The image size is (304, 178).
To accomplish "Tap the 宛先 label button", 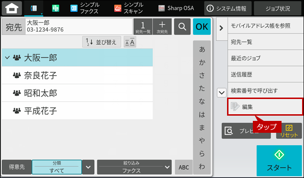I will click(x=13, y=27).
